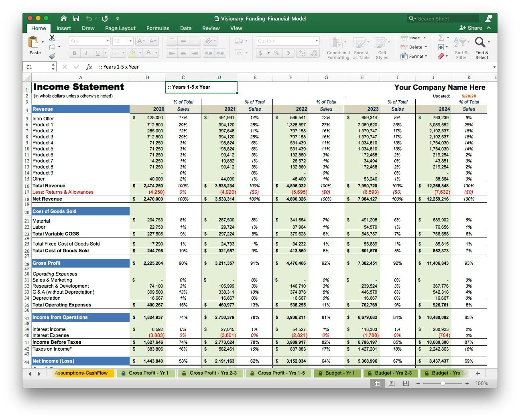Click the Cut scissors icon
Screen dimensions: 520x420
click(52, 38)
